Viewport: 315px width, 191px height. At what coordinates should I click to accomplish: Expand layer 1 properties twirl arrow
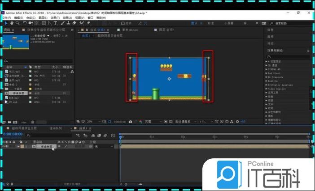18,146
